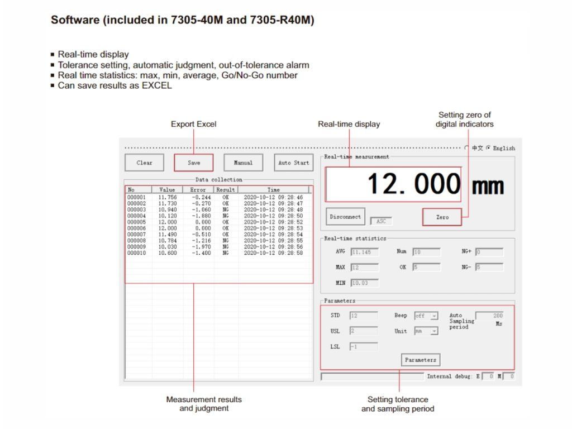The image size is (572, 429).
Task: Click the Manual sampling button
Action: (243, 163)
